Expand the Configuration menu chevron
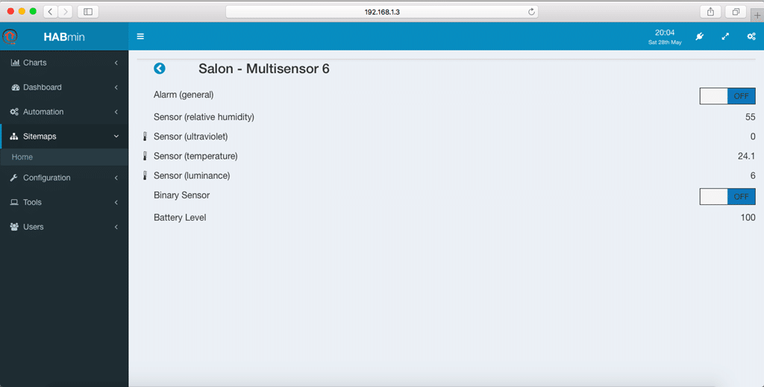Viewport: 764px width, 387px height. 116,177
